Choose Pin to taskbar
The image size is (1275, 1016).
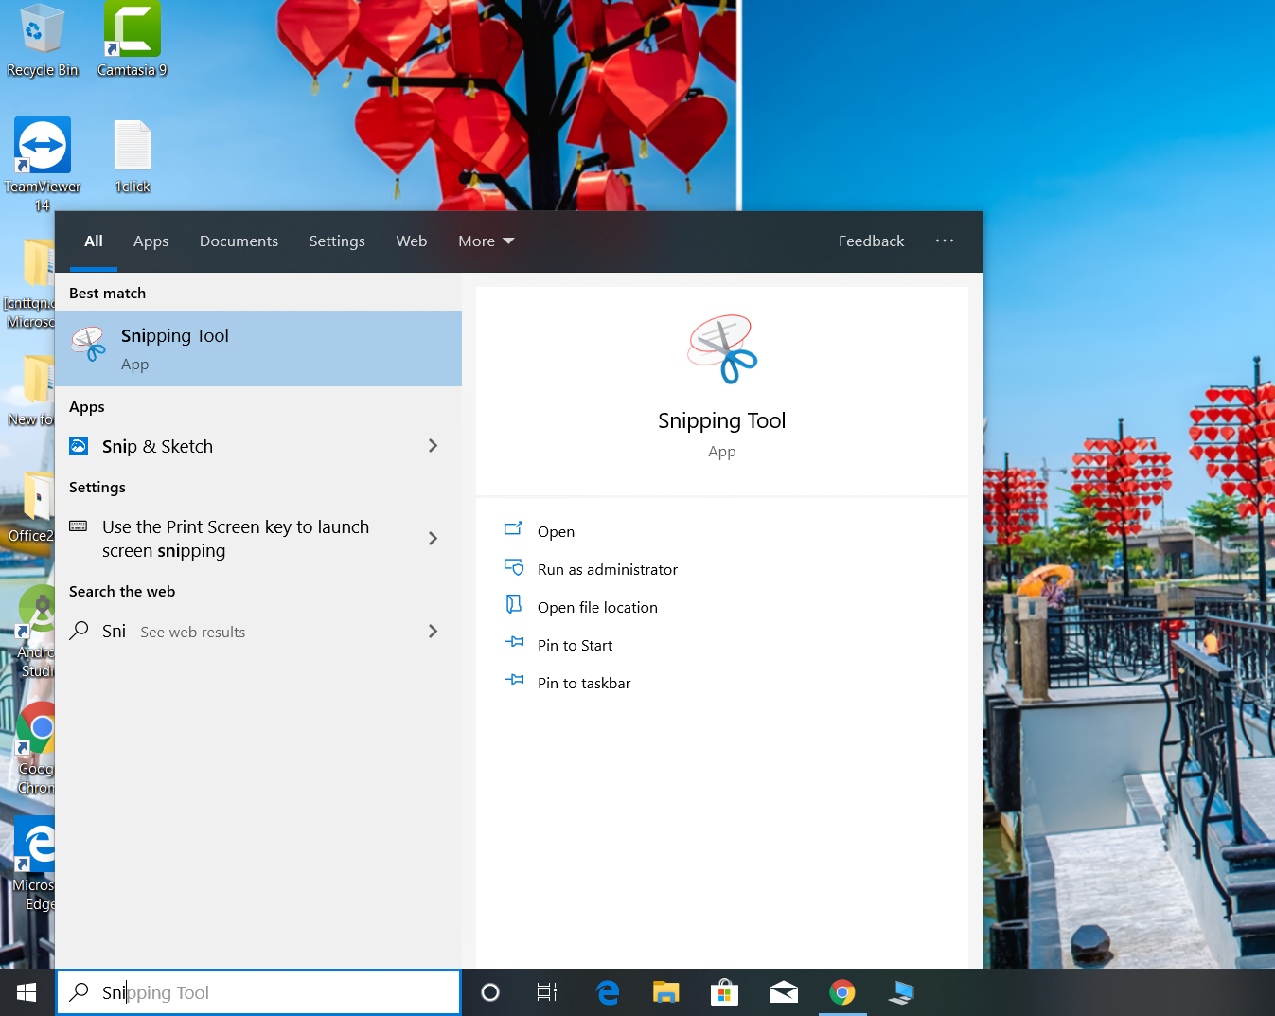pos(584,683)
